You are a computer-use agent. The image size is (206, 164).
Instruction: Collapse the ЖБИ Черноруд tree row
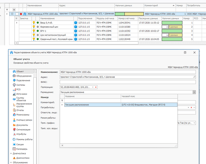(x=12, y=14)
